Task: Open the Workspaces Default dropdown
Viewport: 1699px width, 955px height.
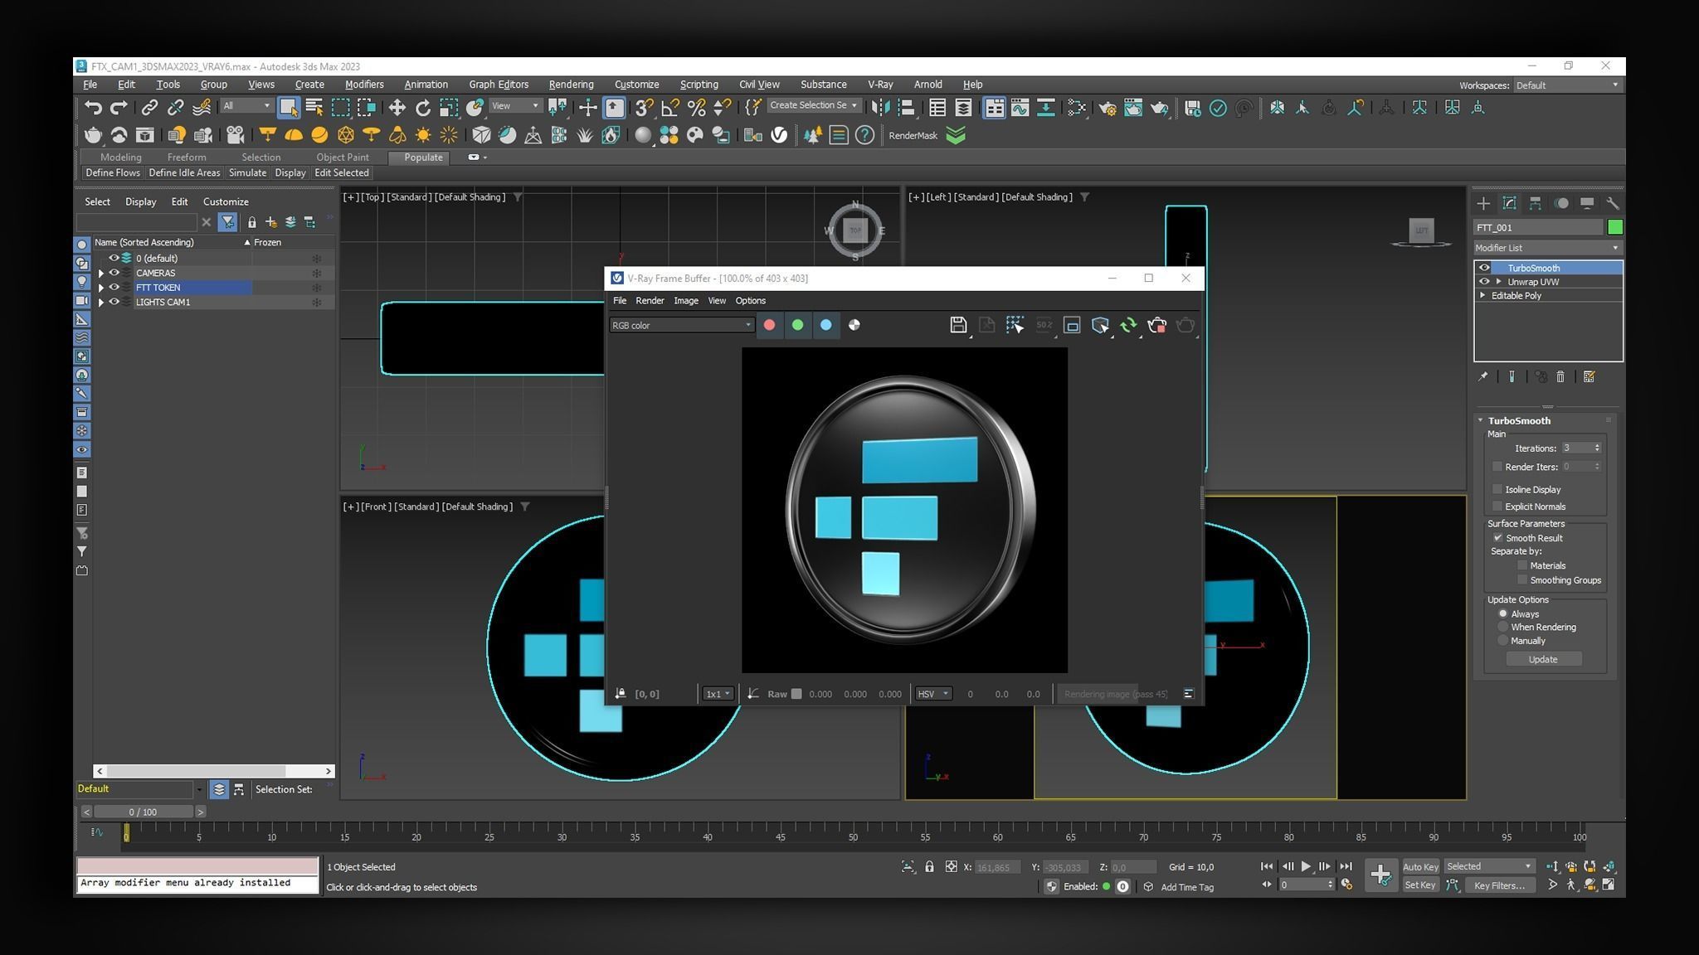Action: tap(1566, 85)
